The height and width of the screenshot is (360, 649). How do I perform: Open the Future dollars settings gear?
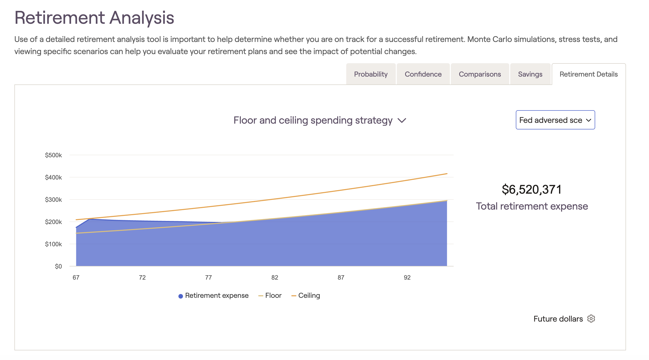point(591,319)
